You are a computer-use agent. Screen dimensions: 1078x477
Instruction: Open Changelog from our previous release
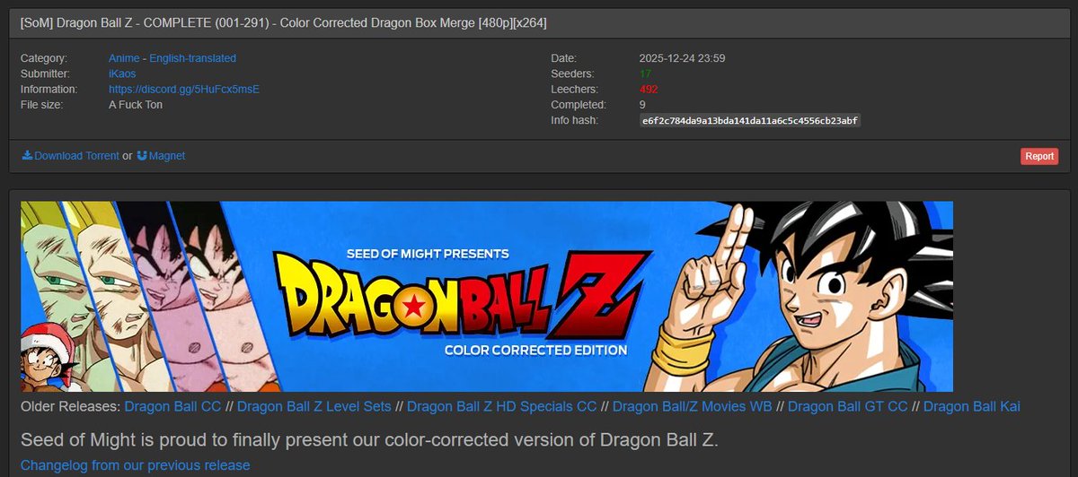(135, 465)
